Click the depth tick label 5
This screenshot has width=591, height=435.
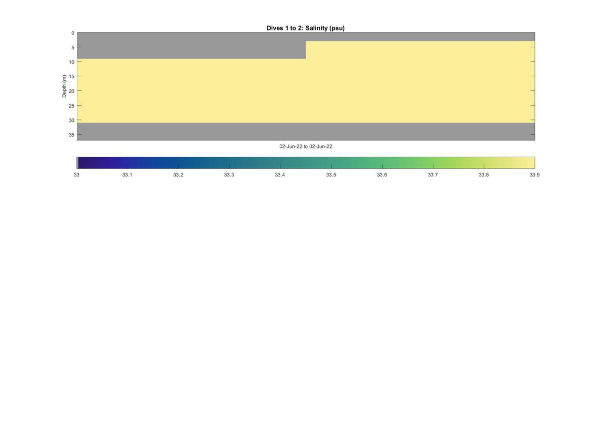[x=73, y=48]
